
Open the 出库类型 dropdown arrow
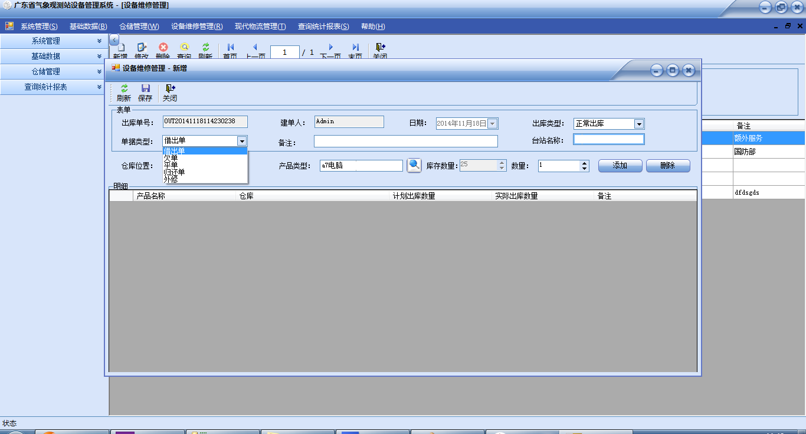pos(638,124)
